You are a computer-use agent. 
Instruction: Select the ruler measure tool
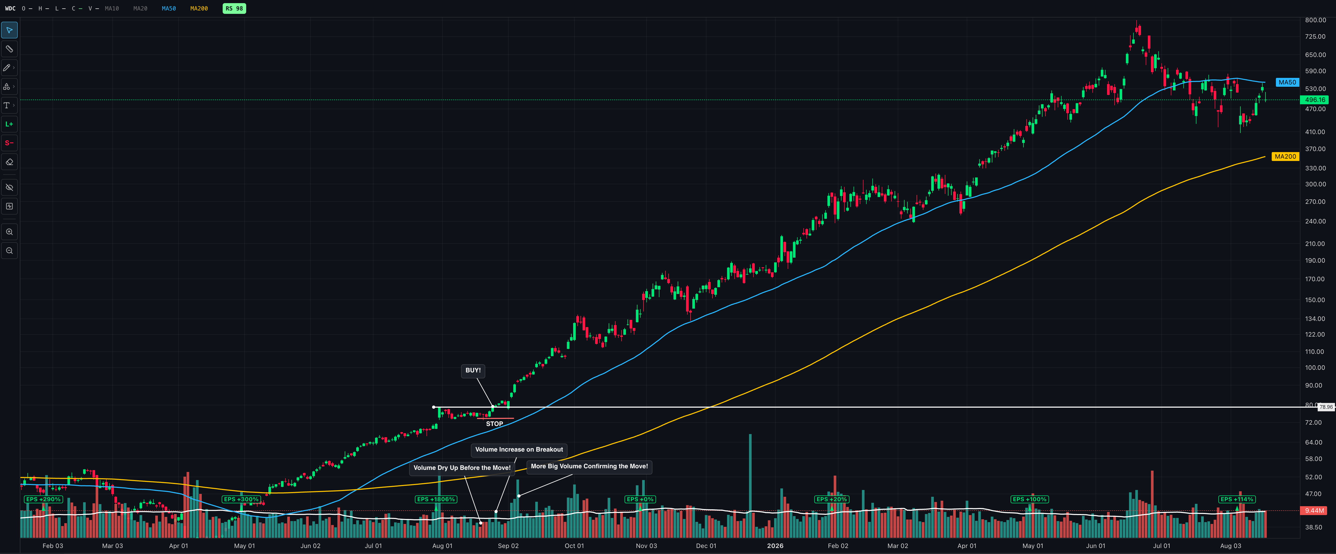[9, 49]
